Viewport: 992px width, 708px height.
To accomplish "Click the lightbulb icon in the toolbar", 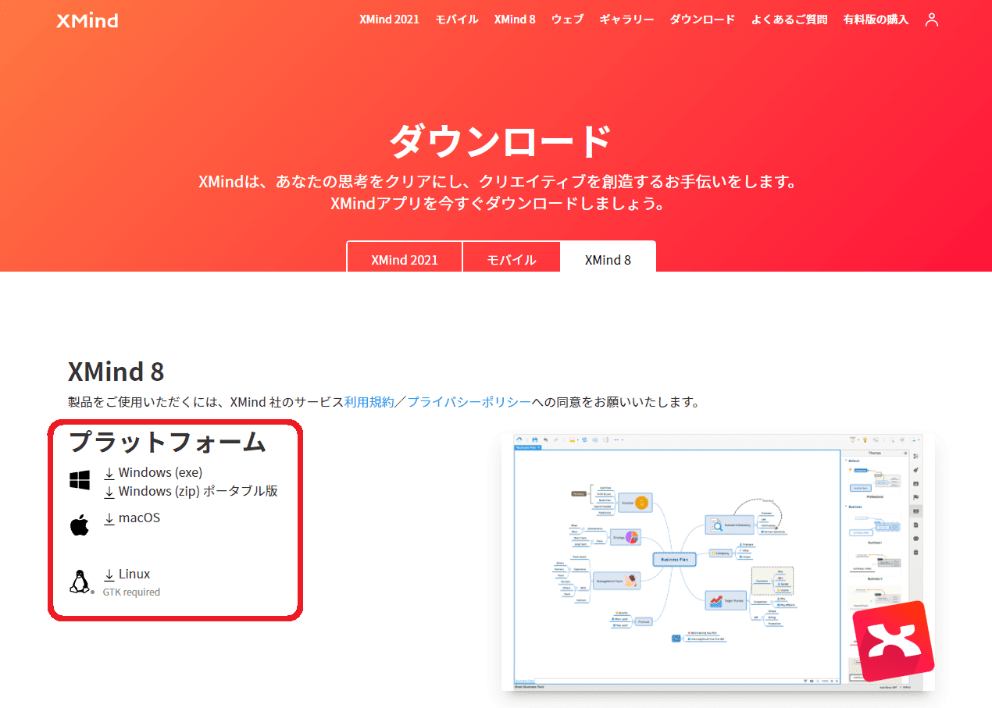I will (x=864, y=440).
